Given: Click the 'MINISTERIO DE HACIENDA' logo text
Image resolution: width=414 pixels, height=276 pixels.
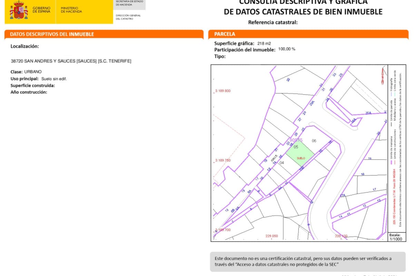Looking at the screenshot, I should point(71,10).
